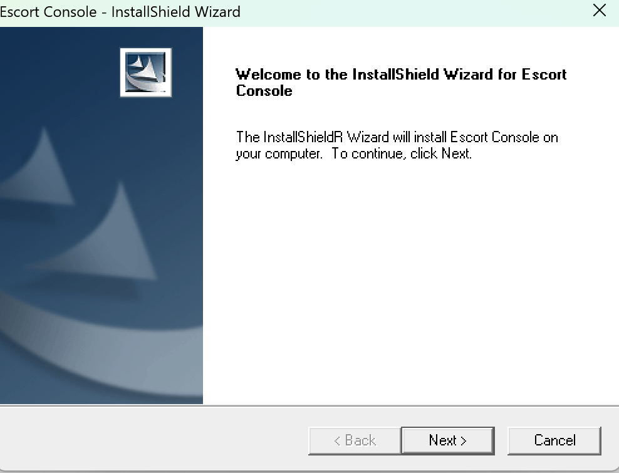This screenshot has height=473, width=619.
Task: Click the installation description paragraph
Action: point(397,145)
